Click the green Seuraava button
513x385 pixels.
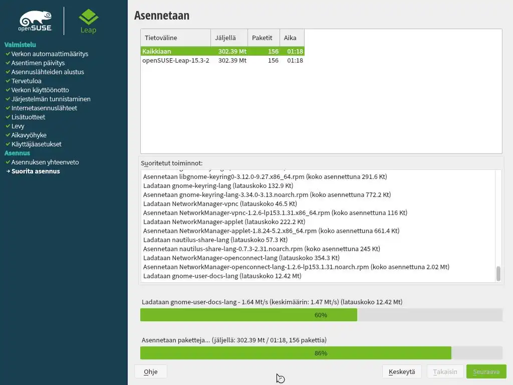[486, 371]
